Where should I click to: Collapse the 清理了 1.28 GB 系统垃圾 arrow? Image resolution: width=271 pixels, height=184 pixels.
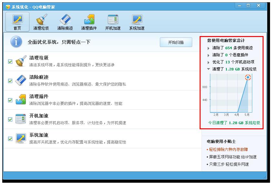(x=209, y=69)
